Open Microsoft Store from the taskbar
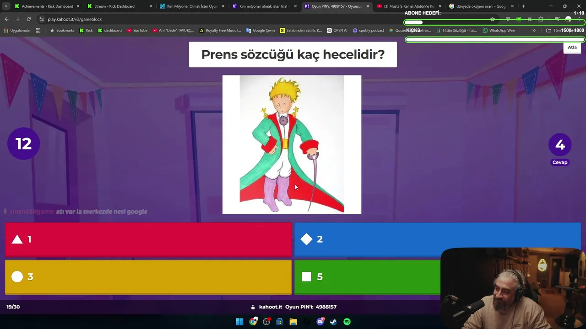This screenshot has width=586, height=329. (x=280, y=322)
